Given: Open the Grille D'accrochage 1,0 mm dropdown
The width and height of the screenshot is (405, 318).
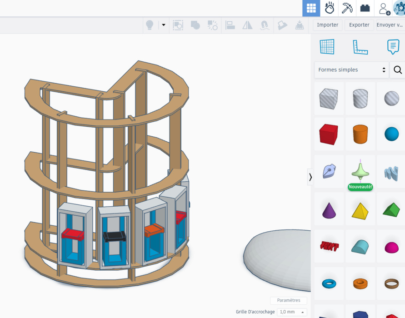Looking at the screenshot, I should (x=292, y=312).
